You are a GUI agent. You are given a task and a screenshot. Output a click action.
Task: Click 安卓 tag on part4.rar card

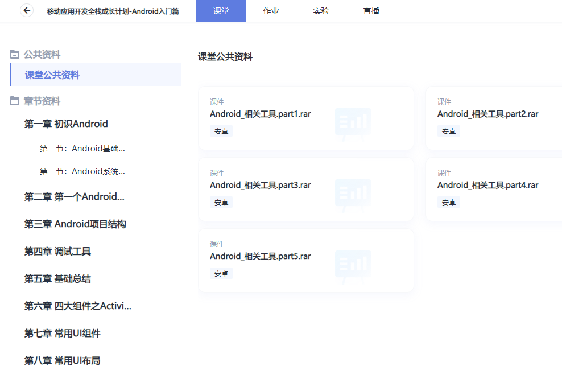(x=449, y=202)
